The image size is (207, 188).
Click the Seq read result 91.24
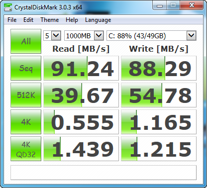pos(81,68)
